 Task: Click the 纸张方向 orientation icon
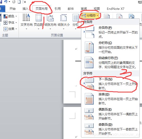pyautogui.click(x=50, y=18)
